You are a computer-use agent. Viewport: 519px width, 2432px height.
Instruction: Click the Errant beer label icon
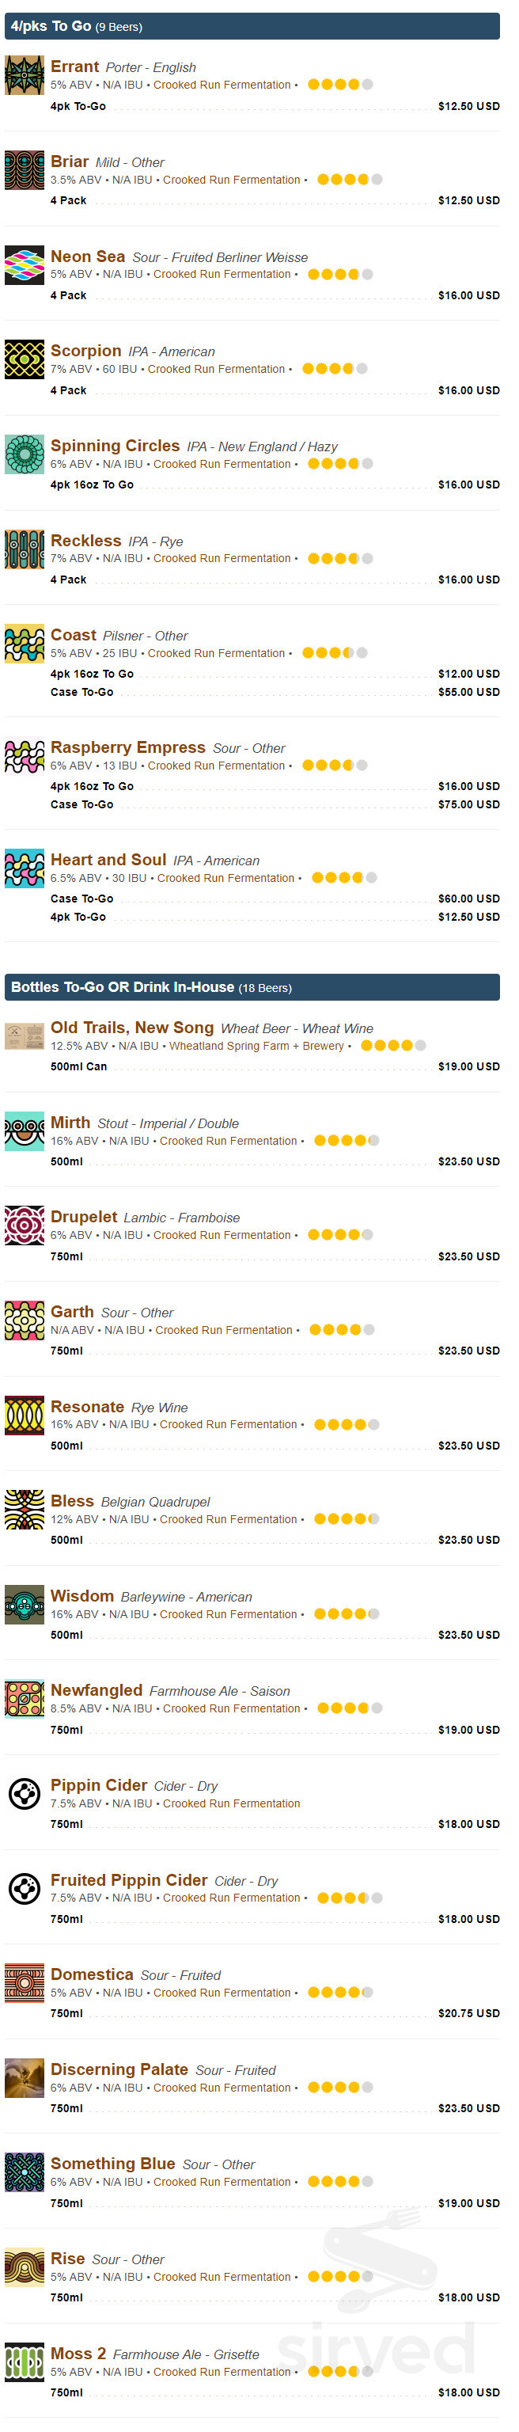point(25,75)
